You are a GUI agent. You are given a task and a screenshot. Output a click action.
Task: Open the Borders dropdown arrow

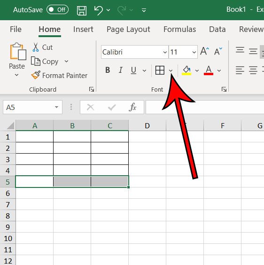click(x=171, y=70)
